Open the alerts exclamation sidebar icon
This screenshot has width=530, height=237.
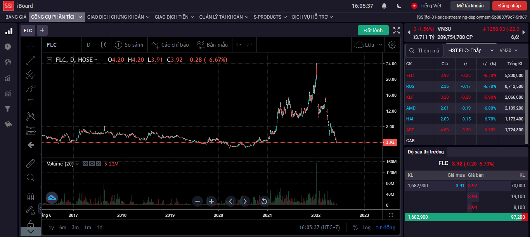(x=8, y=47)
